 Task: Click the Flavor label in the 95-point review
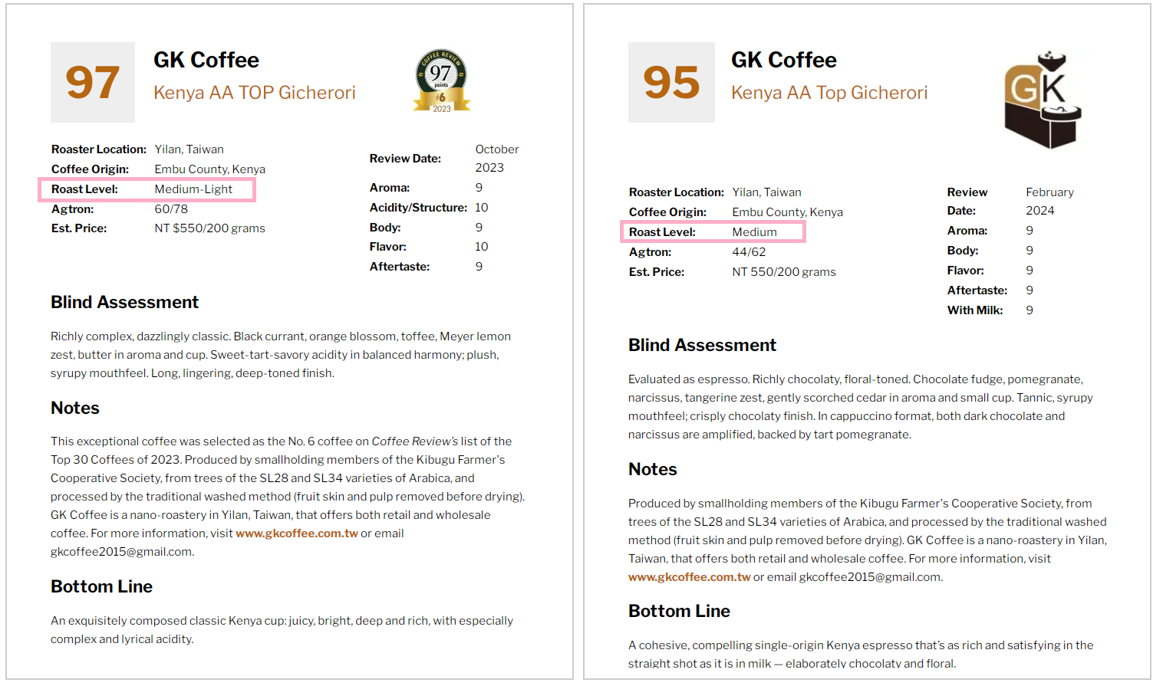click(966, 271)
